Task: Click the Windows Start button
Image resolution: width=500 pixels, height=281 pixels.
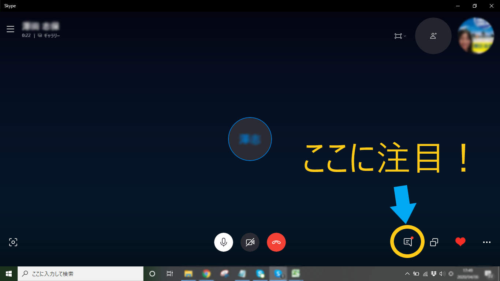Action: pyautogui.click(x=9, y=274)
